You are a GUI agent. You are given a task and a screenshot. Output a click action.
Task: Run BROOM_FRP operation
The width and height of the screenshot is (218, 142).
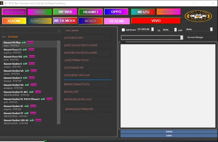click(87, 92)
